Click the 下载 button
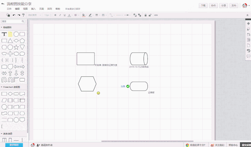Screen dimensions: 251x147 click(203, 5)
